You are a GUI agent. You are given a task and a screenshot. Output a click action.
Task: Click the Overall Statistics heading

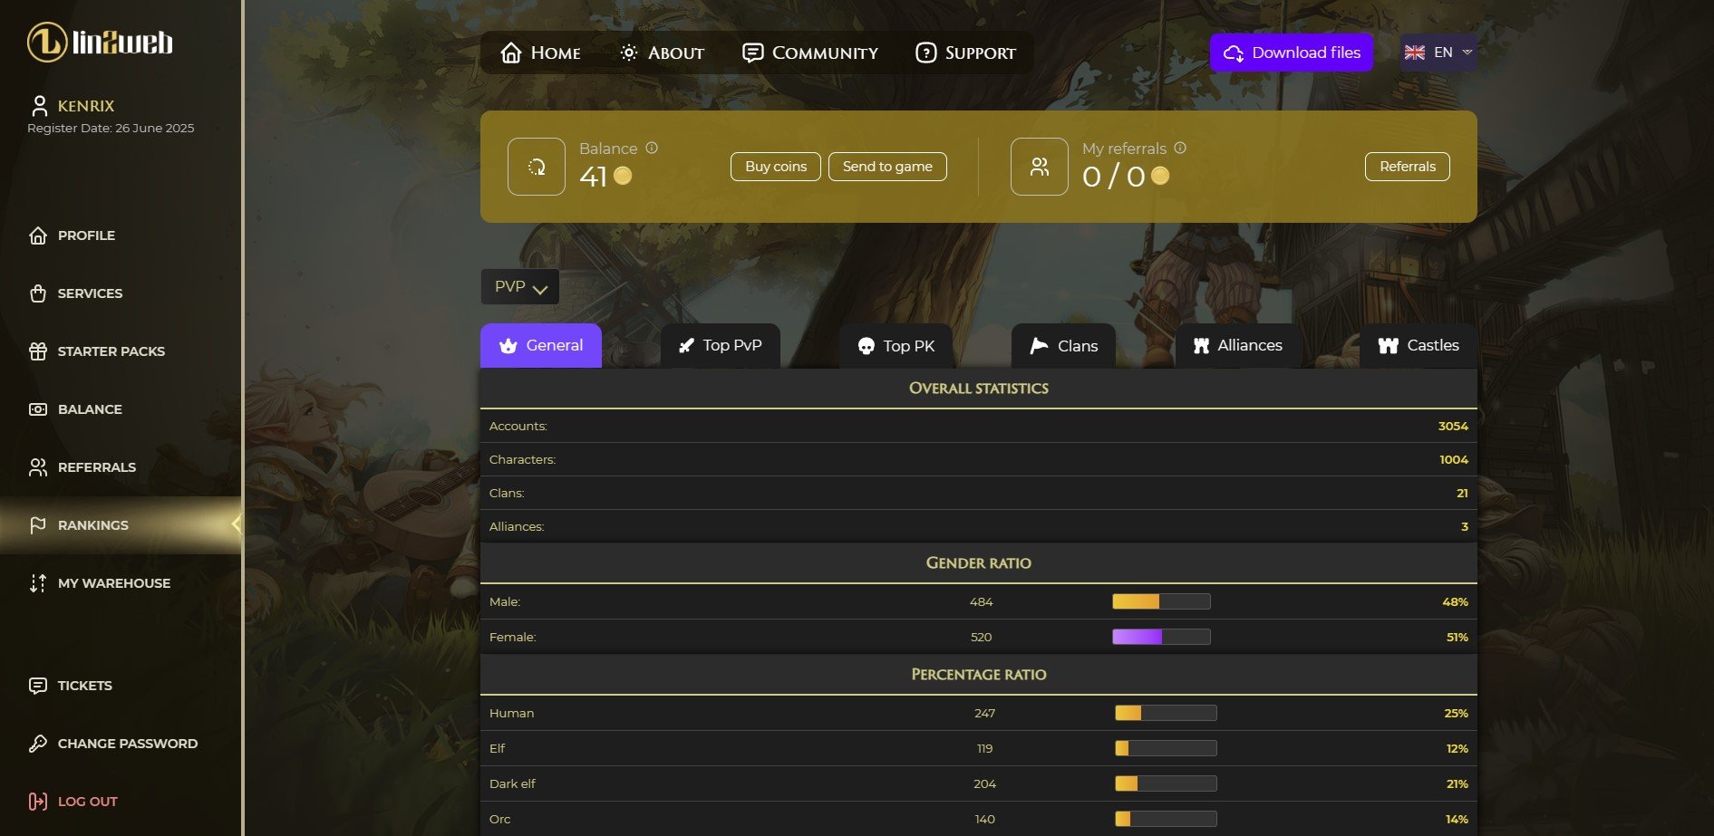click(x=979, y=388)
